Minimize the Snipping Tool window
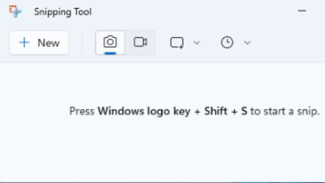325x183 pixels. [x=302, y=11]
